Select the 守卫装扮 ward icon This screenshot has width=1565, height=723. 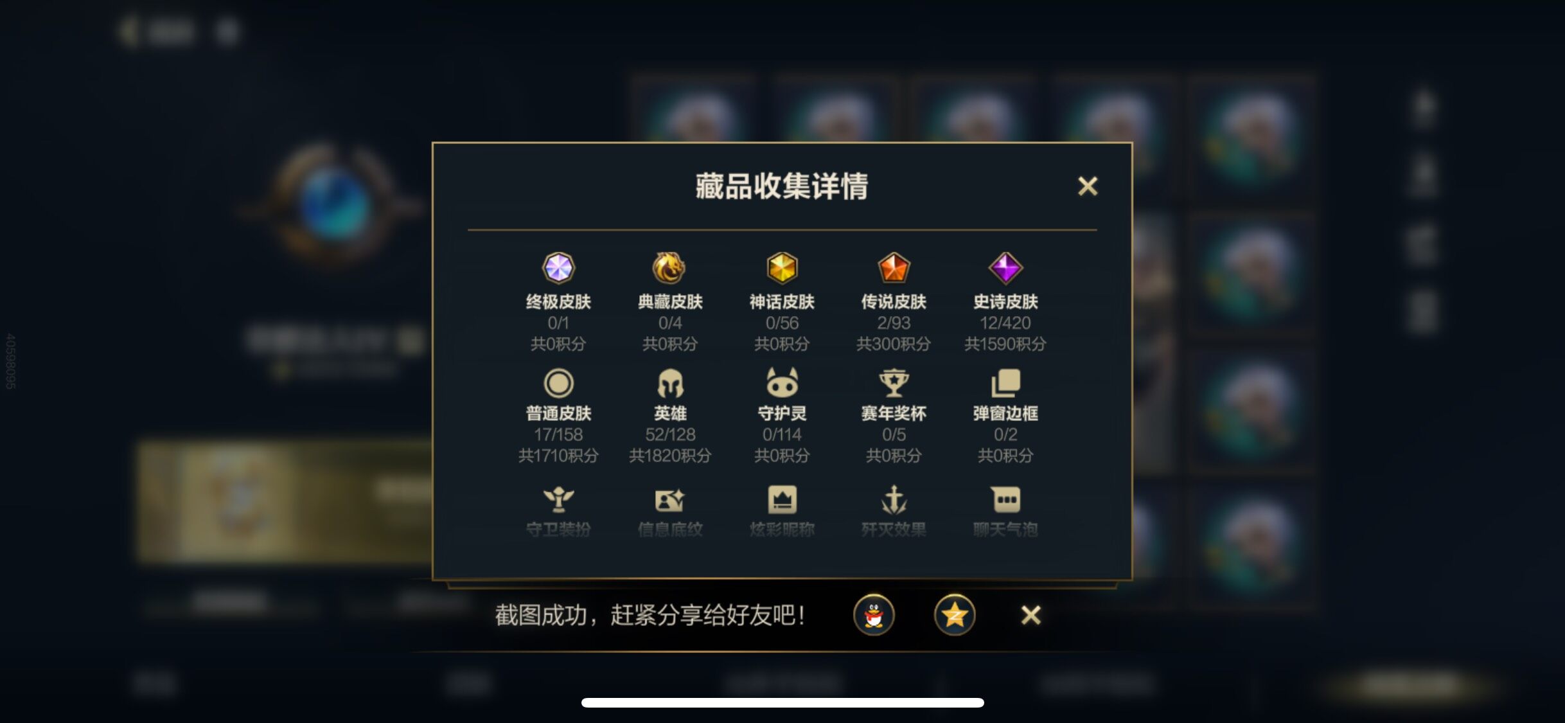pos(558,499)
